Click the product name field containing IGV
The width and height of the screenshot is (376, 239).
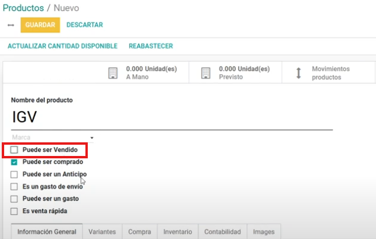172,118
